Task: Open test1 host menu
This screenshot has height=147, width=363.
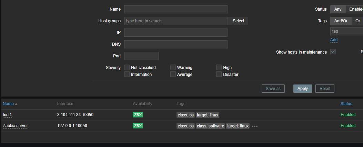Action: [x=7, y=115]
